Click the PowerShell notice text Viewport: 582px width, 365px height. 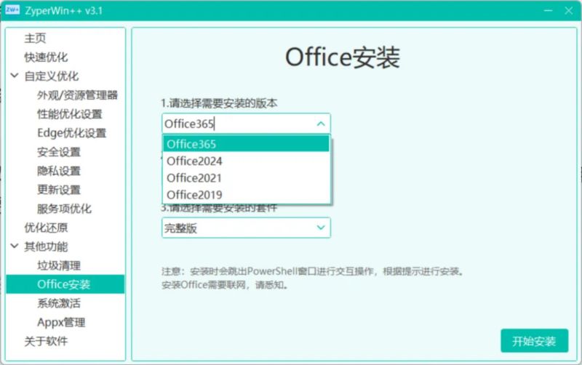coord(313,271)
